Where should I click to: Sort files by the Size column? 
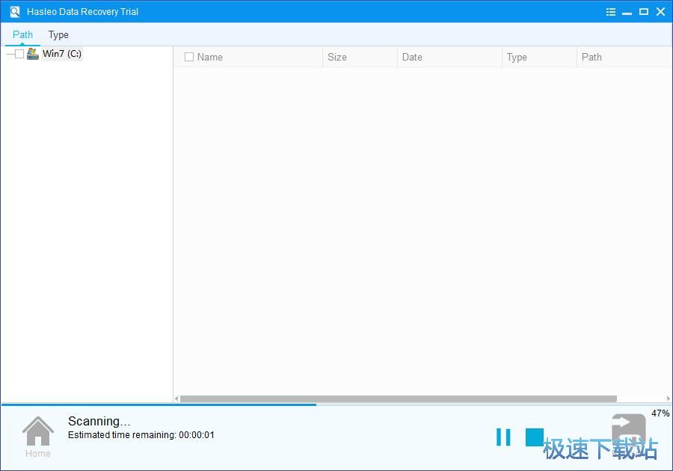click(337, 57)
